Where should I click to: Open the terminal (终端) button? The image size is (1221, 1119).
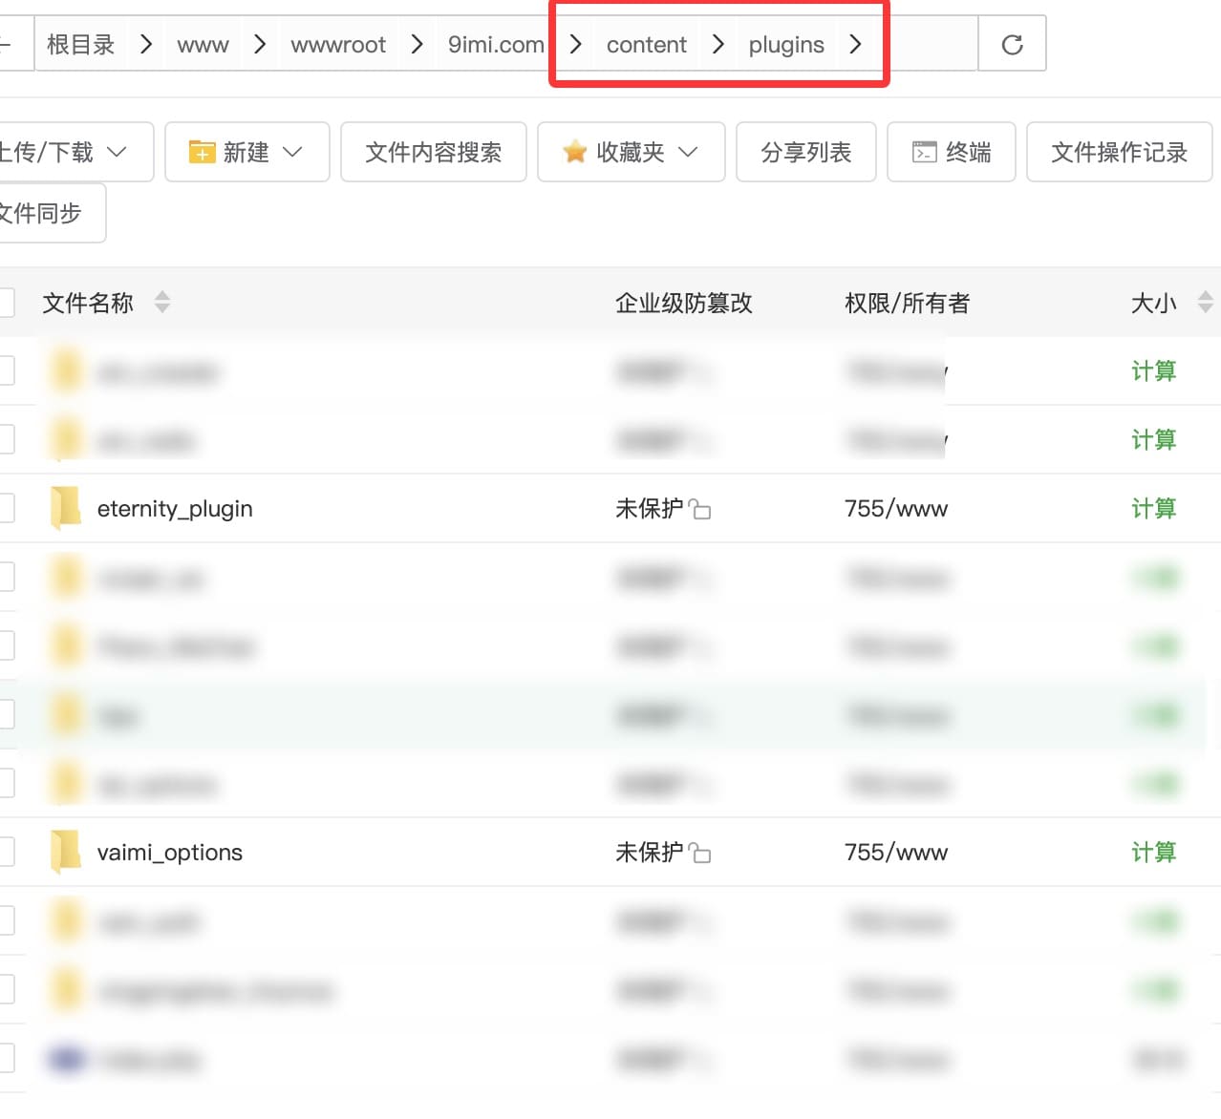[x=951, y=153]
